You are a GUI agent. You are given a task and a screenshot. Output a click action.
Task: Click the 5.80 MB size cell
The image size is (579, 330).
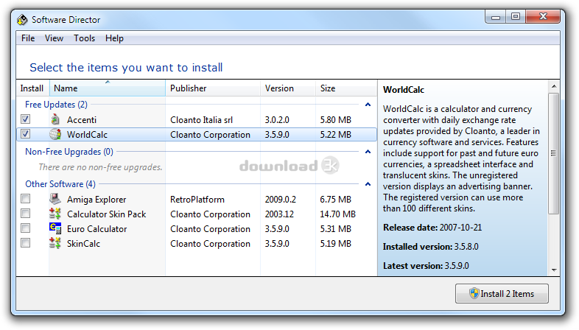[336, 119]
